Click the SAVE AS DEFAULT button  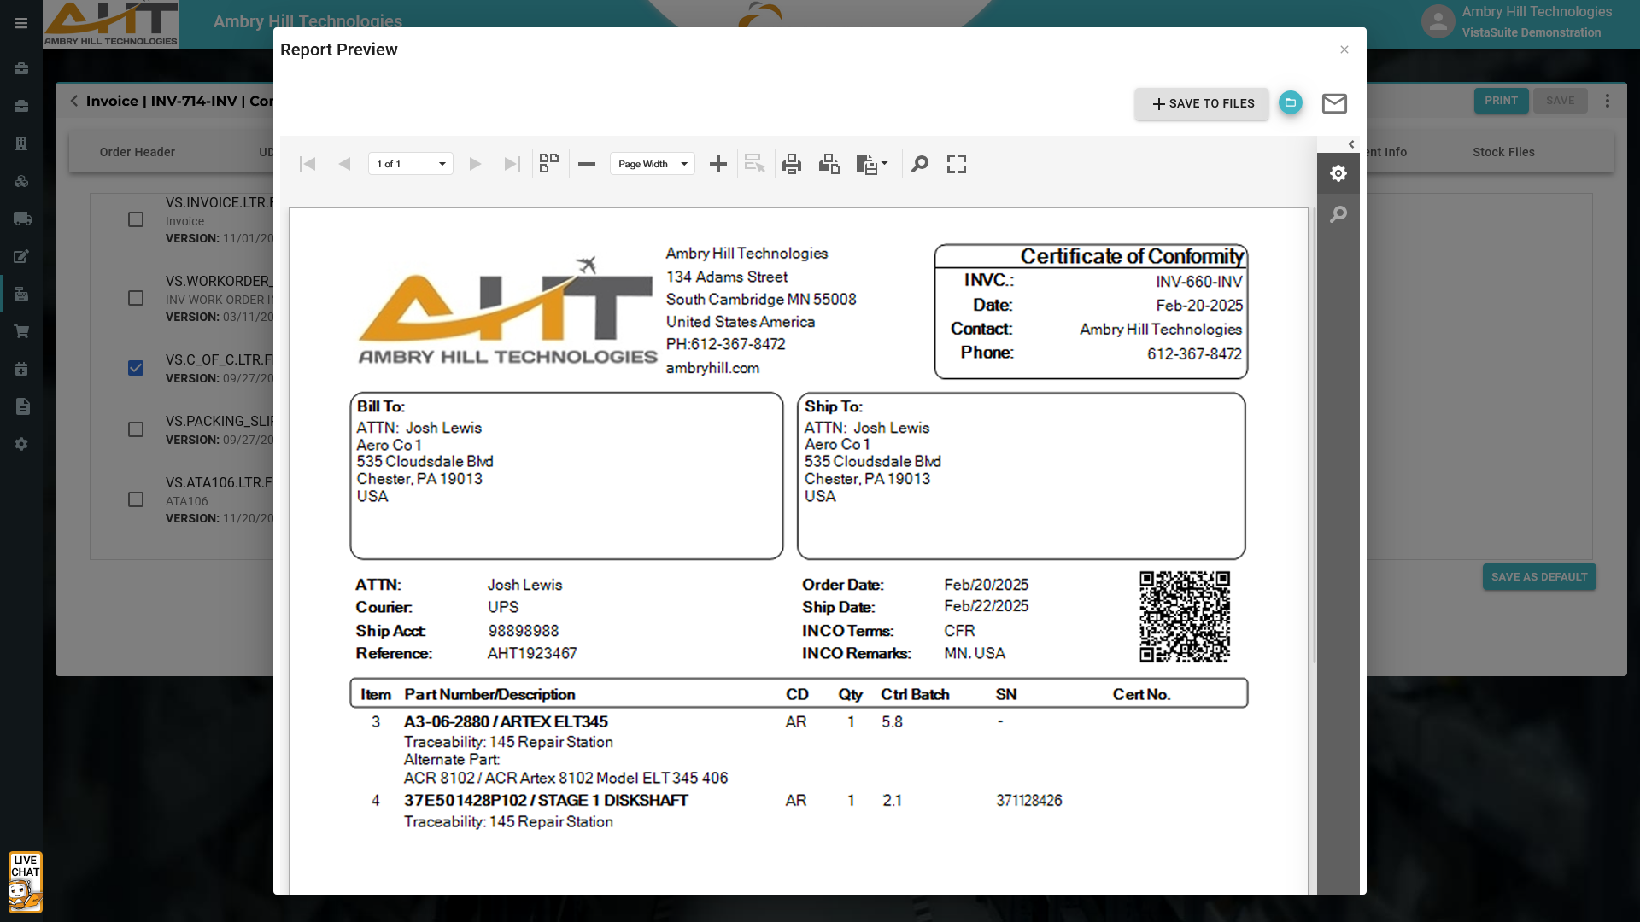click(x=1539, y=577)
